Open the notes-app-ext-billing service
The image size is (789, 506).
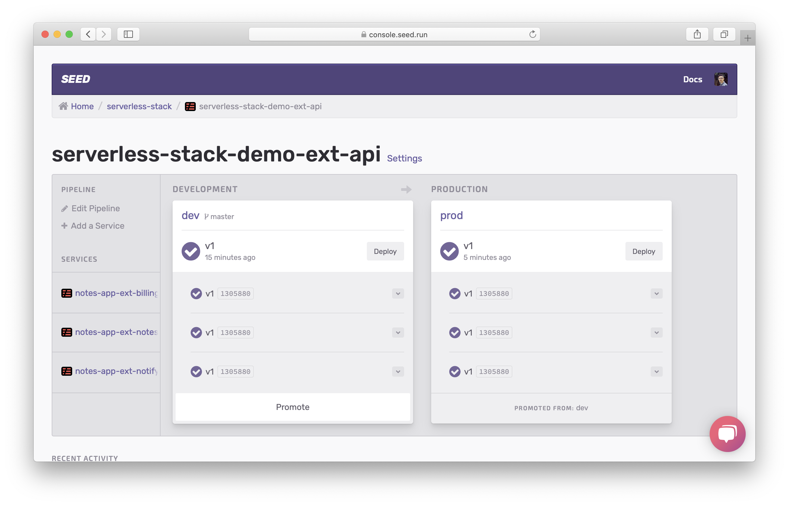(116, 293)
